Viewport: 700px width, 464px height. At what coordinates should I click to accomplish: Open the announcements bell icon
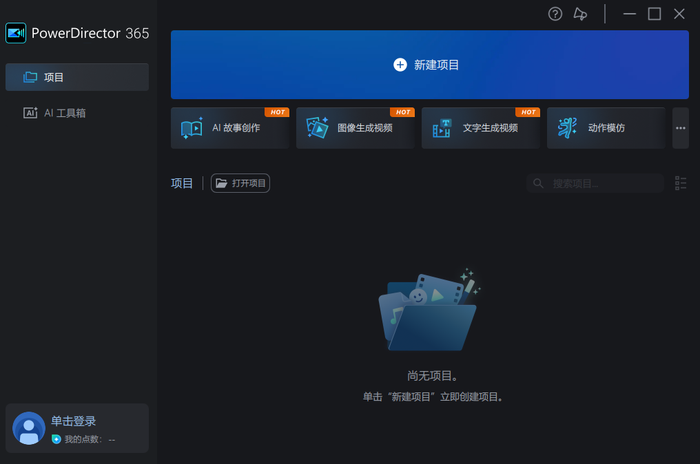[x=580, y=14]
